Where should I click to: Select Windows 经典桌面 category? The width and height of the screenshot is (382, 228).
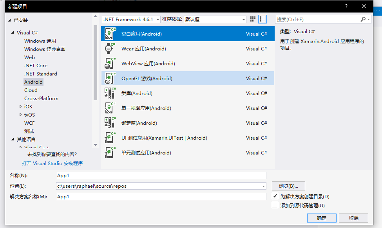pos(45,49)
